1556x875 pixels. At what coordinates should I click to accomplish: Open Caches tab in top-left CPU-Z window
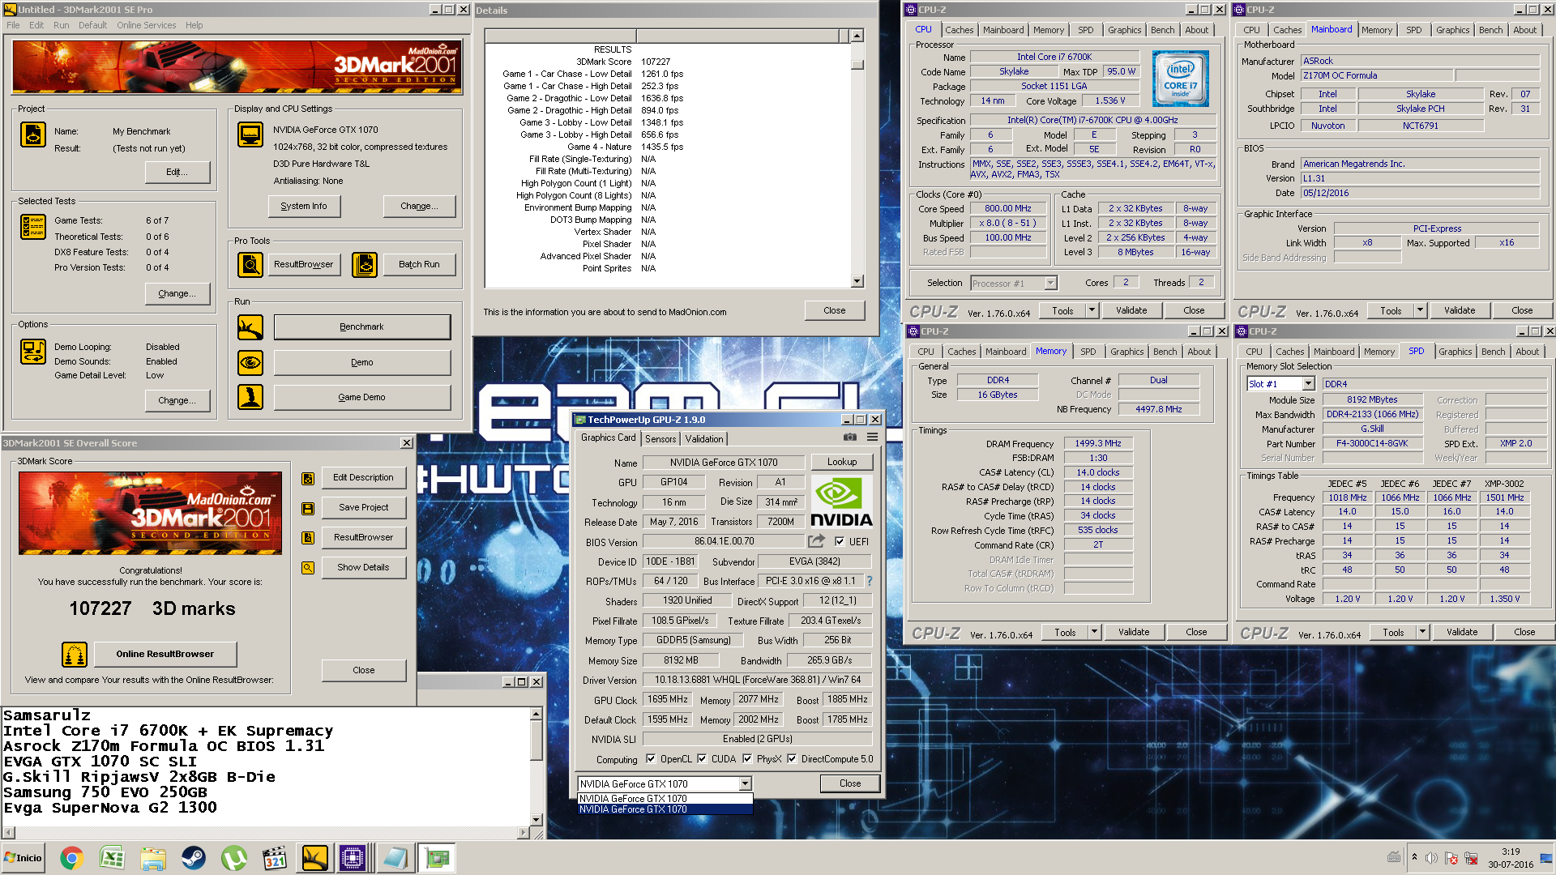point(960,30)
